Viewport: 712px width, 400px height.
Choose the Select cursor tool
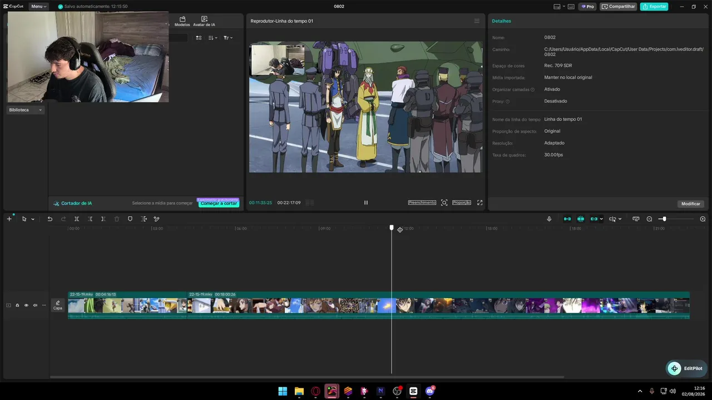(x=24, y=219)
